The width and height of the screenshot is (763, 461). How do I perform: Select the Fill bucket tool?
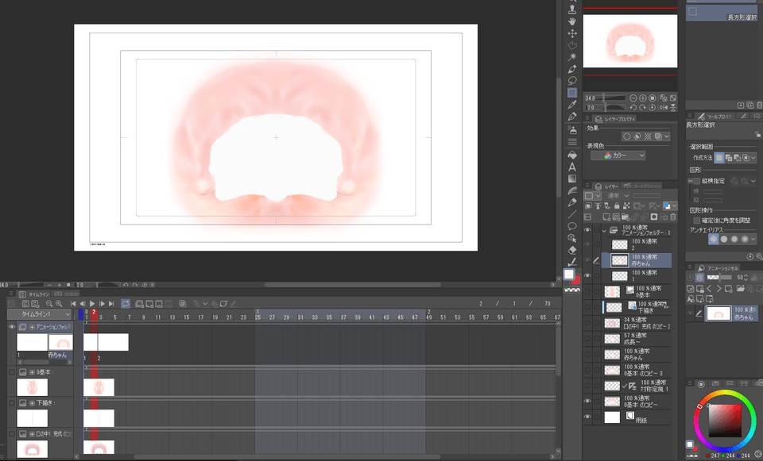[571, 156]
